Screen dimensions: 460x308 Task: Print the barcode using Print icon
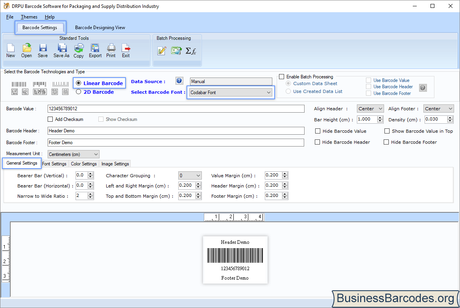tap(111, 50)
